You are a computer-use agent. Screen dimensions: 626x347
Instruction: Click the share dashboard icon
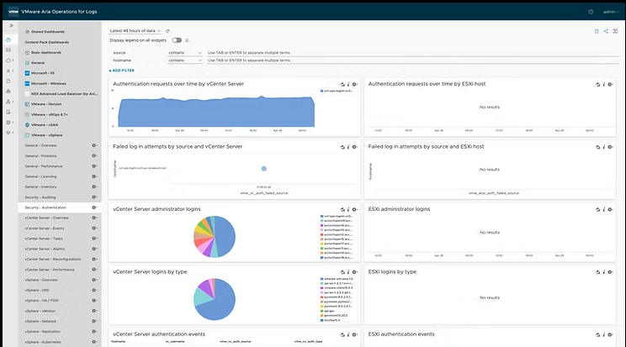click(x=606, y=31)
